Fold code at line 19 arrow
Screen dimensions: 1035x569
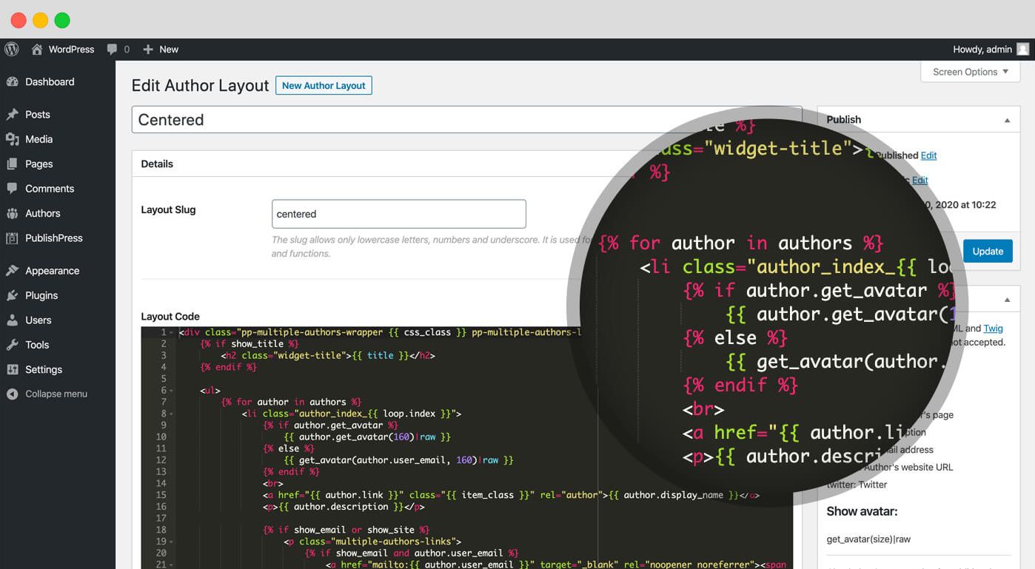(172, 542)
